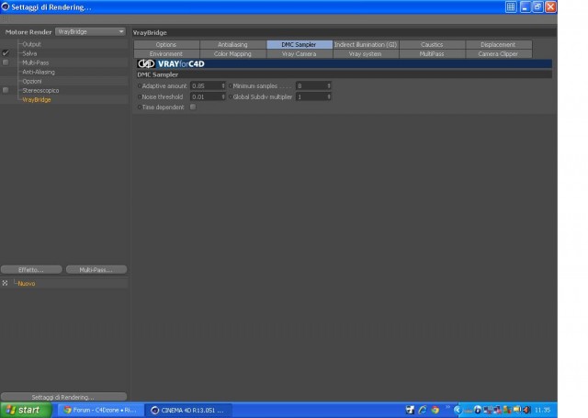This screenshot has height=418, width=588.
Task: Click the preset icon beside Nuovo
Action: [x=5, y=283]
